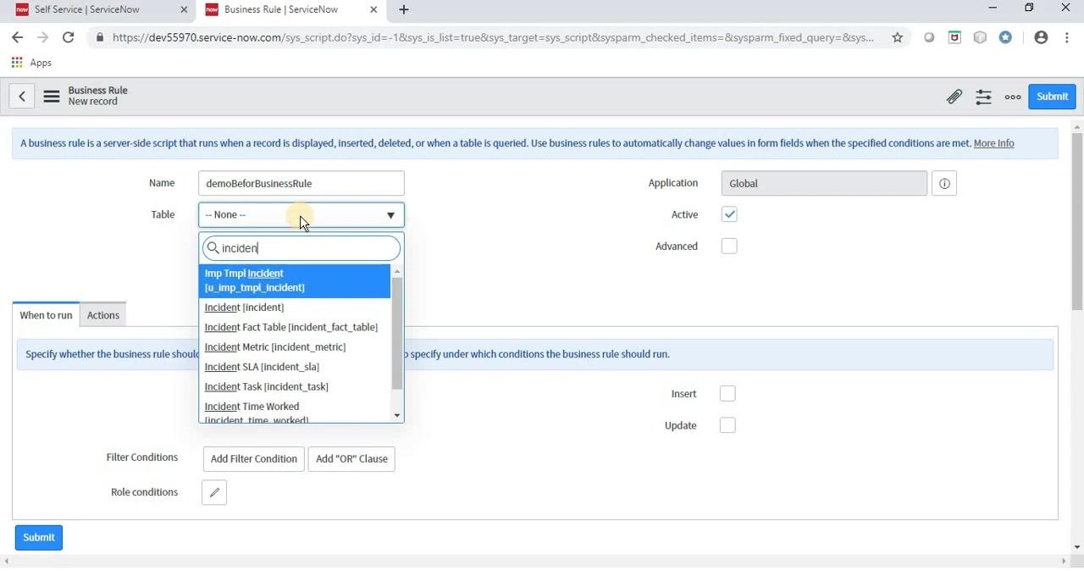
Task: Click Add Filter Condition button
Action: (254, 459)
